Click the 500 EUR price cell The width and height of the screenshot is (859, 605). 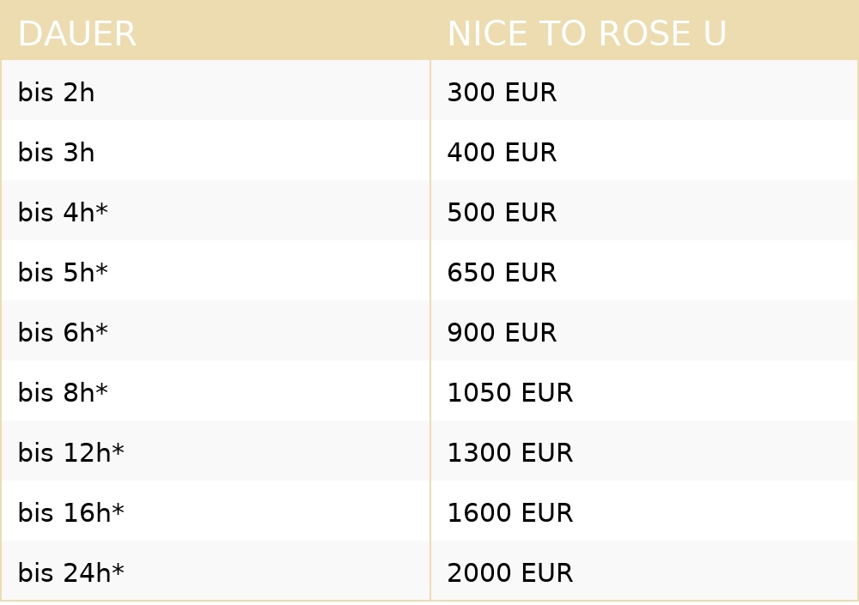point(502,213)
